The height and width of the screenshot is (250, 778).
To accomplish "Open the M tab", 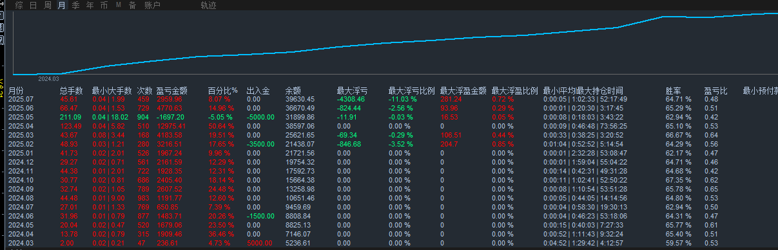I will [119, 5].
